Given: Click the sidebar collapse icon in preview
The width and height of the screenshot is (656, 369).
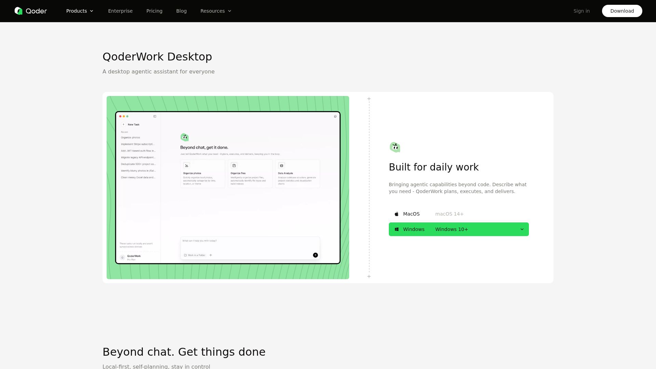Looking at the screenshot, I should point(155,117).
